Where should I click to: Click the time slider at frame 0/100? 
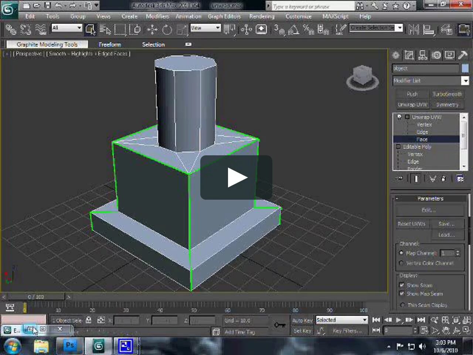36,297
